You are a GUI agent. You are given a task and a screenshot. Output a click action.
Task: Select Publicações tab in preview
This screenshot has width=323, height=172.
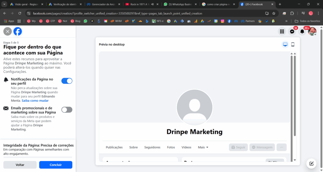(x=114, y=147)
